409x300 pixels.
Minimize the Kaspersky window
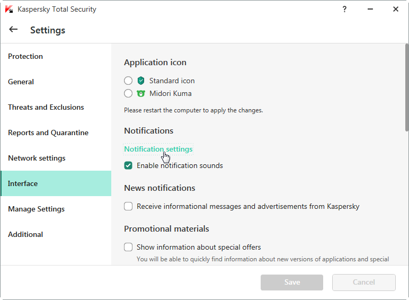(370, 9)
